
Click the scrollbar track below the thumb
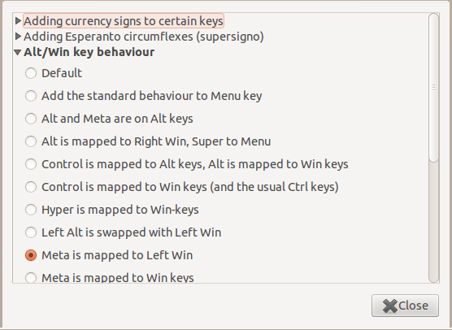click(x=433, y=222)
